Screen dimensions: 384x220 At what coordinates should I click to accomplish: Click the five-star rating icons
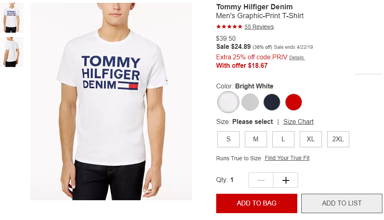(x=229, y=27)
